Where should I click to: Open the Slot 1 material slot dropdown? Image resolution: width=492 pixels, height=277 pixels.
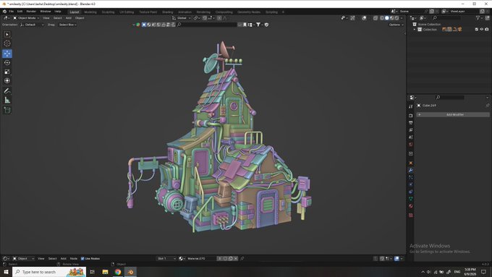[x=166, y=258]
